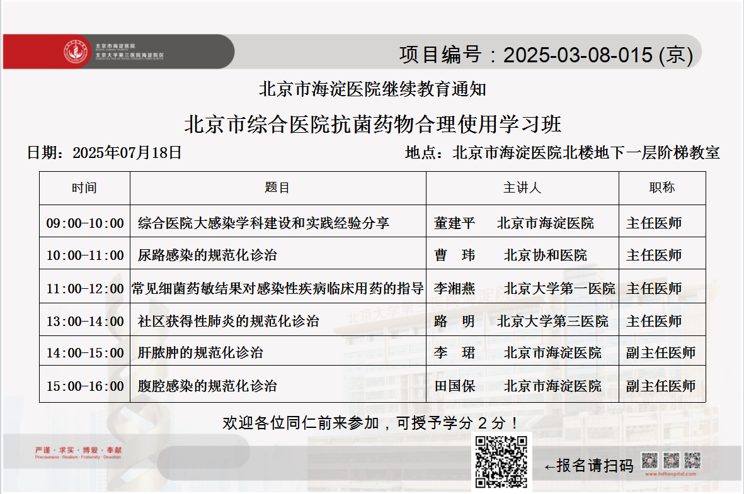Click the topic 综合医院大感染学科建设和实践经验分享
The width and height of the screenshot is (744, 494).
click(263, 223)
